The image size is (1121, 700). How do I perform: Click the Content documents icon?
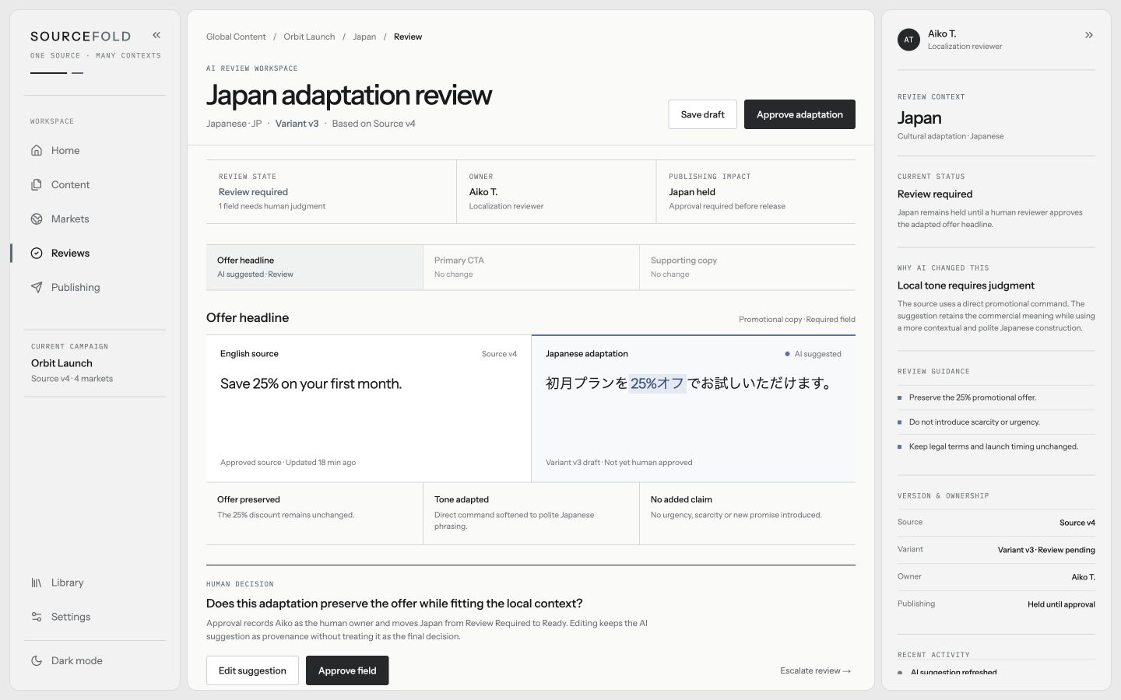(37, 184)
